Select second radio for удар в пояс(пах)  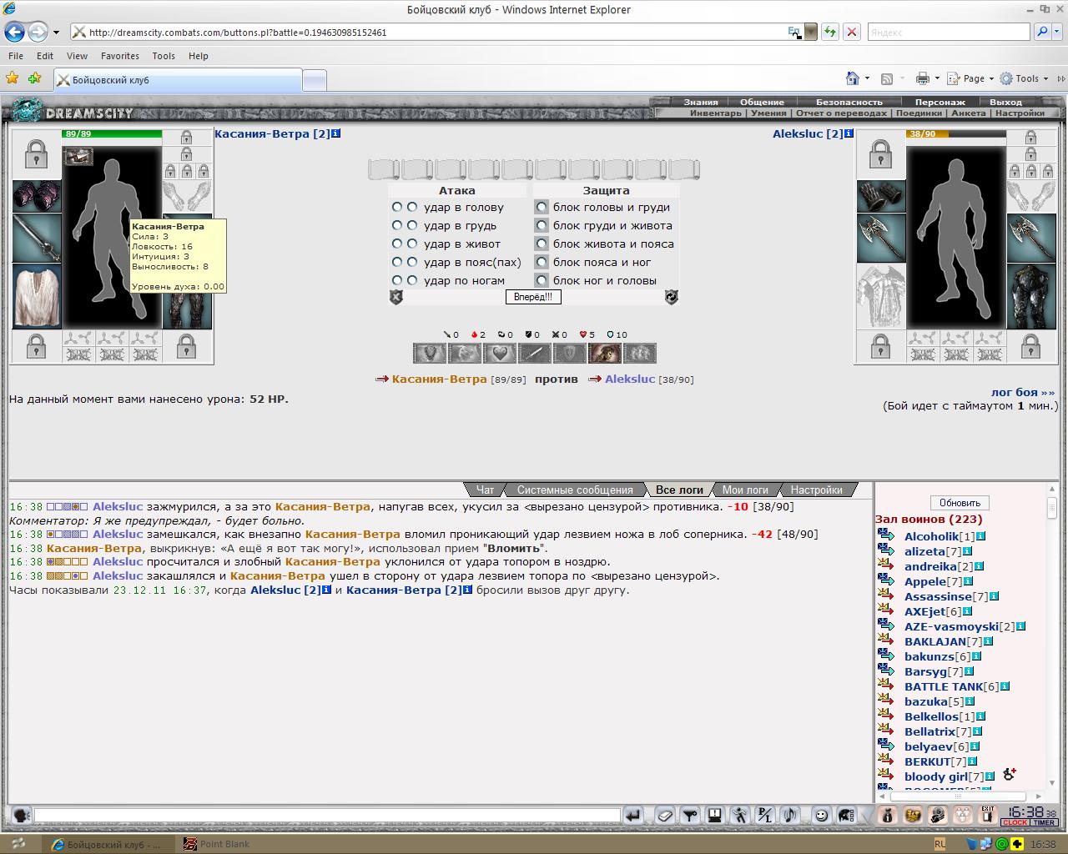tap(412, 262)
